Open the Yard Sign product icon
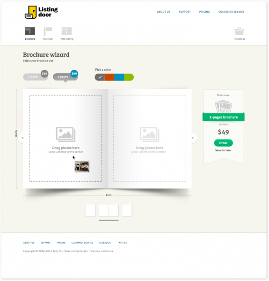269x281 pixels. (x=48, y=31)
